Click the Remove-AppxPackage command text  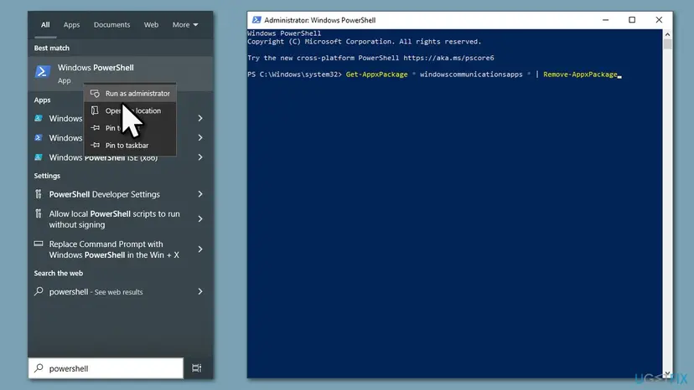click(580, 74)
